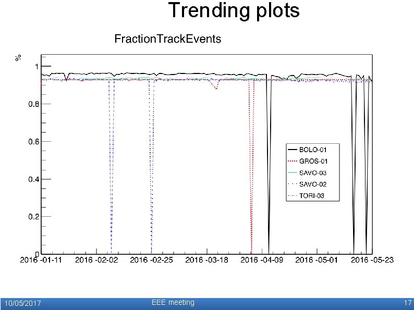Click the 'EEE meeting' footer text
Screen dimensions: 414x310
[x=173, y=302]
